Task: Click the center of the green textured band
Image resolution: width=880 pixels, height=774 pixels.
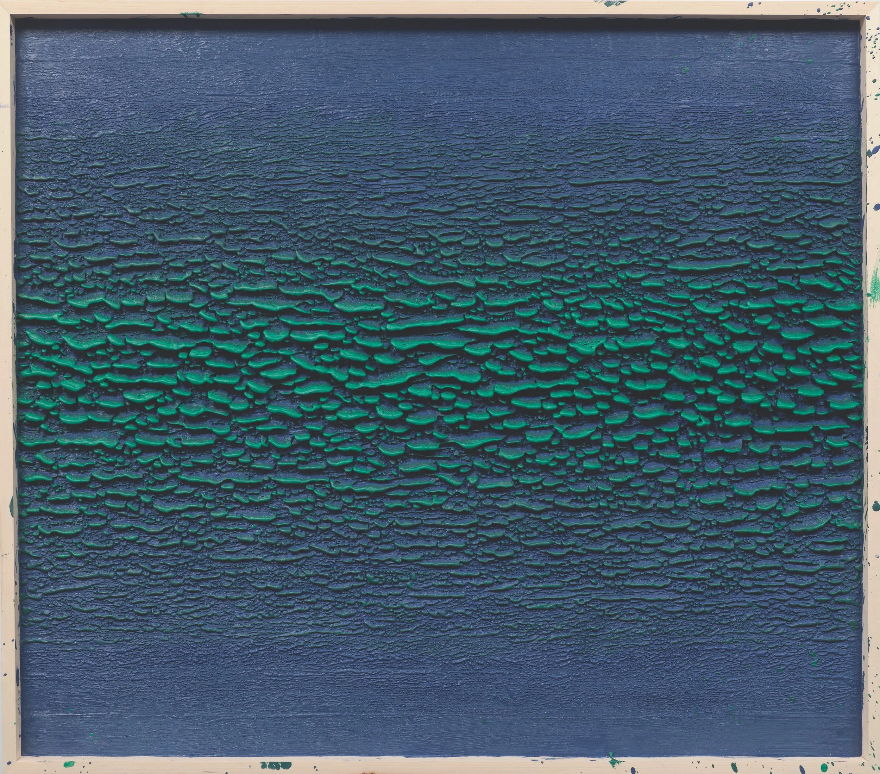Action: coord(439,388)
